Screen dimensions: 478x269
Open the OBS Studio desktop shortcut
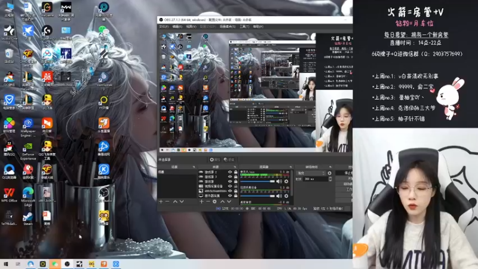point(103,195)
